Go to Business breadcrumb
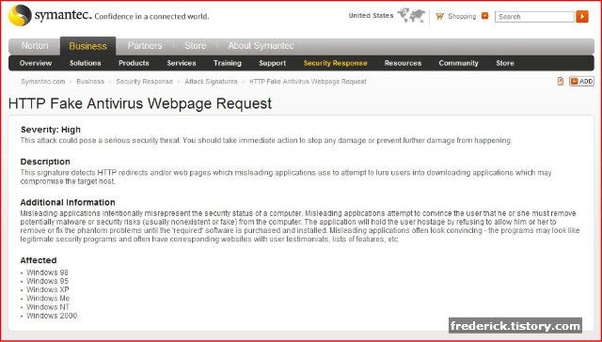The height and width of the screenshot is (342, 602). [90, 82]
